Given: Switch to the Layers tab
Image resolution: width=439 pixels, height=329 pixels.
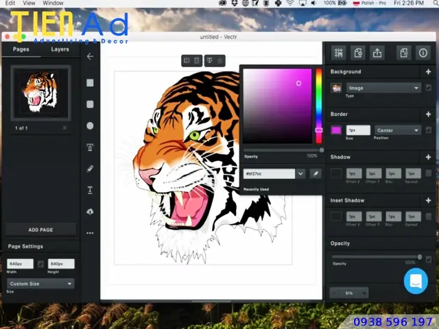Looking at the screenshot, I should point(60,49).
